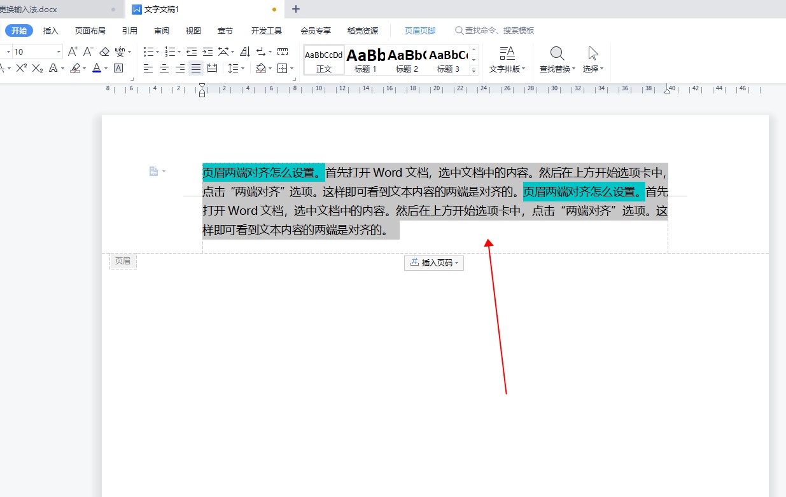786x497 pixels.
Task: Click the distributed alignment icon
Action: (212, 68)
